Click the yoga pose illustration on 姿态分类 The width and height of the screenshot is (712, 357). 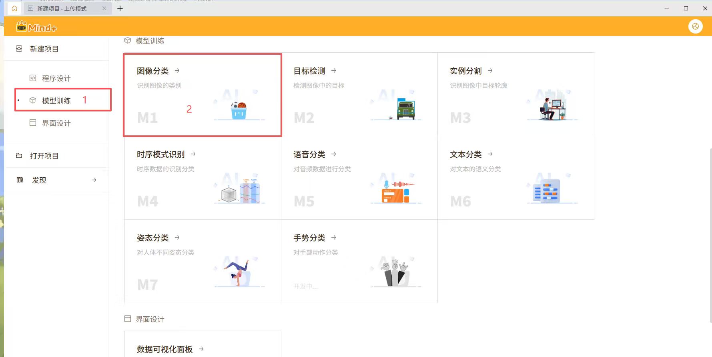[239, 272]
